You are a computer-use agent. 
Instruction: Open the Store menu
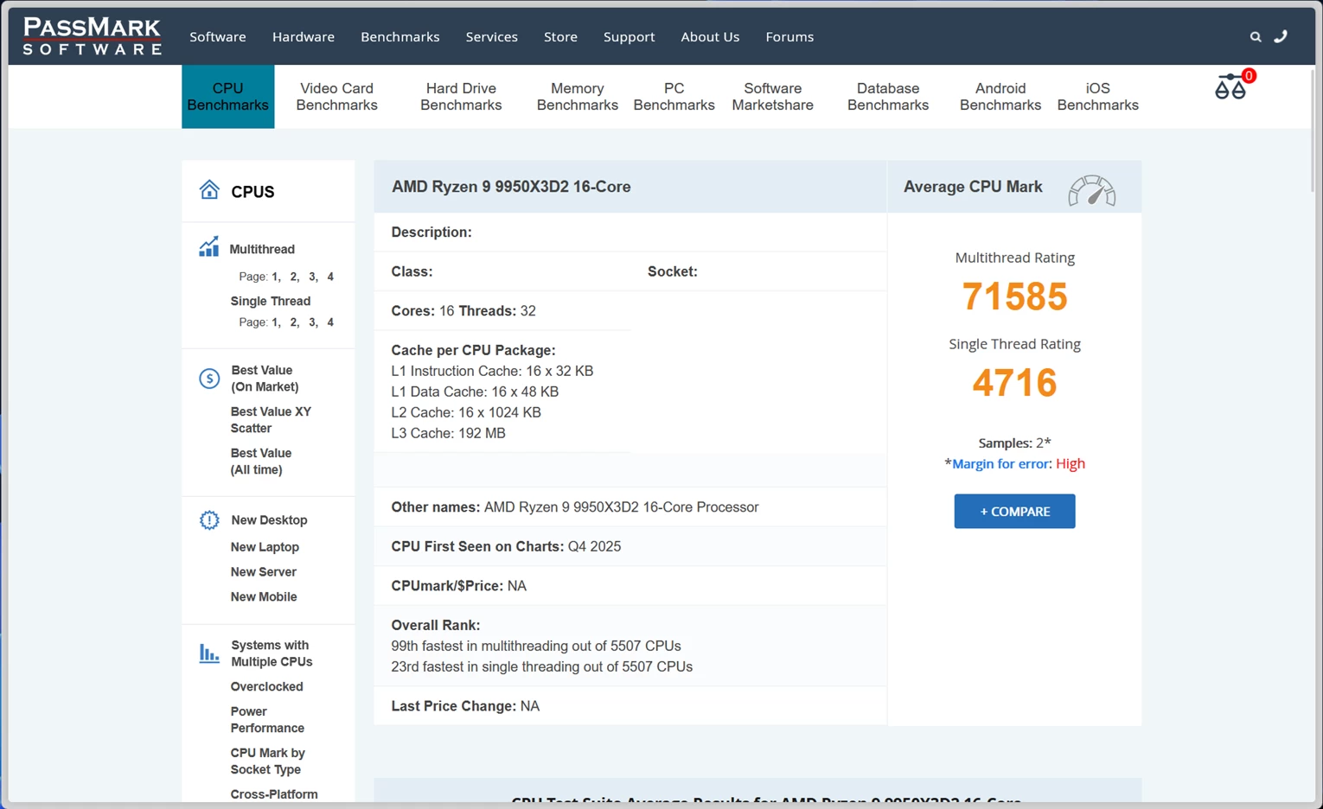[560, 36]
